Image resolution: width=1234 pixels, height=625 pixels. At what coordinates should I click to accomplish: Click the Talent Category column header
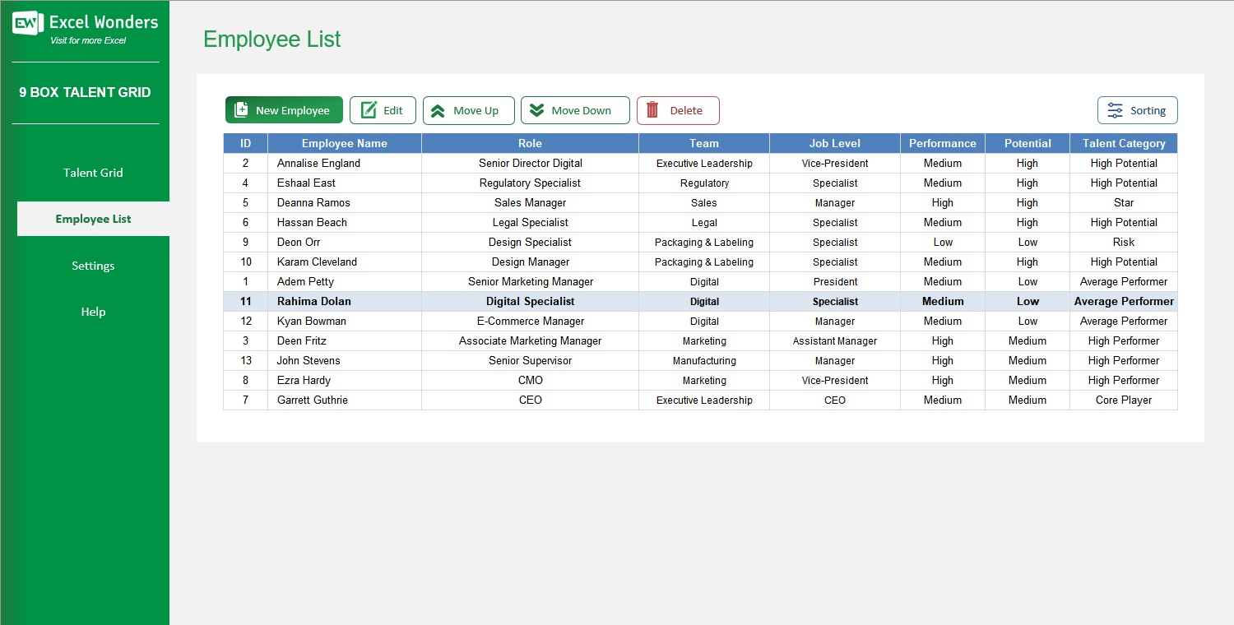[1123, 142]
